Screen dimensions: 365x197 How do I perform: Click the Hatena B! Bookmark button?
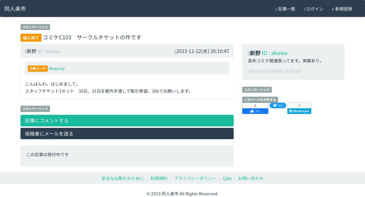pos(299,111)
